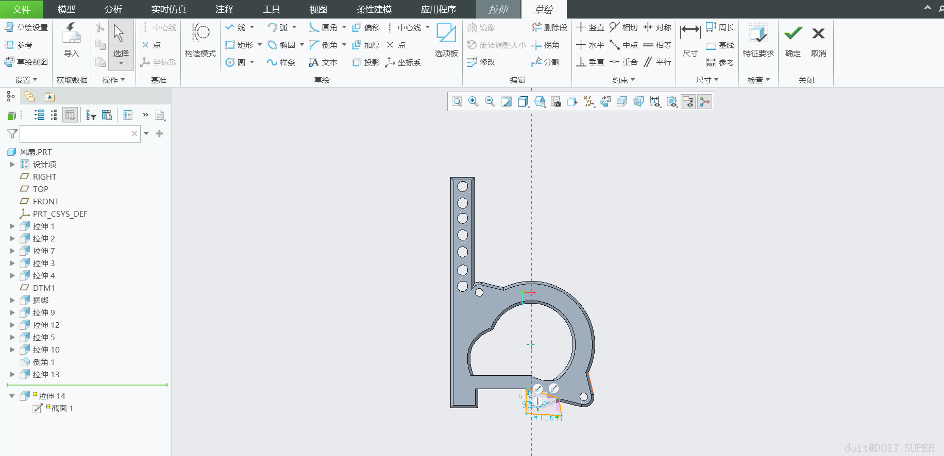Switch to the Model (模型) ribbon tab
The image size is (944, 456).
(66, 9)
